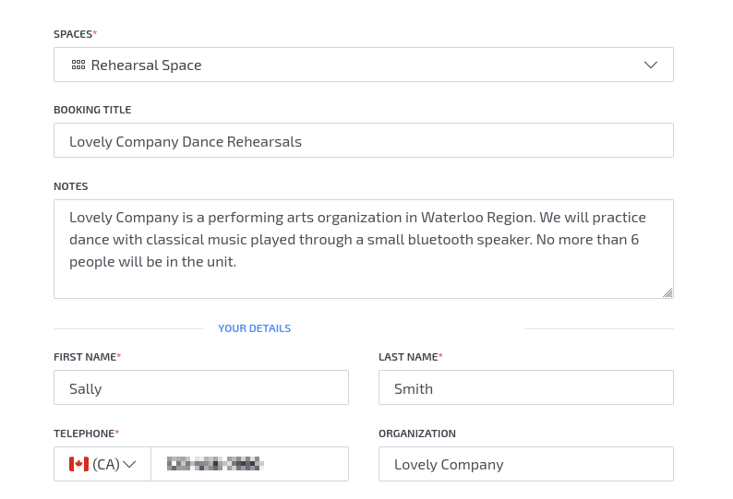Image resolution: width=733 pixels, height=499 pixels.
Task: Click the Canadian flag icon
Action: click(x=78, y=464)
